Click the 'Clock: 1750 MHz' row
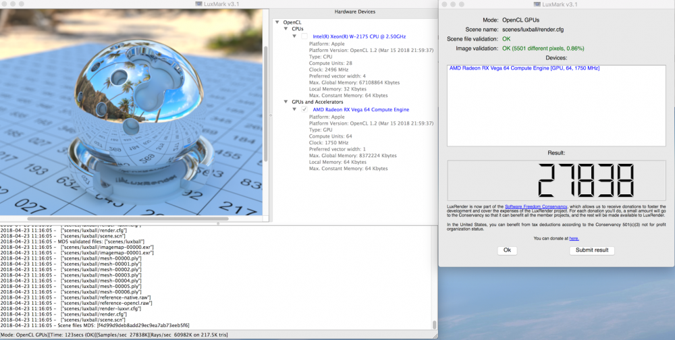Screen dimensions: 675x340 tap(329, 142)
